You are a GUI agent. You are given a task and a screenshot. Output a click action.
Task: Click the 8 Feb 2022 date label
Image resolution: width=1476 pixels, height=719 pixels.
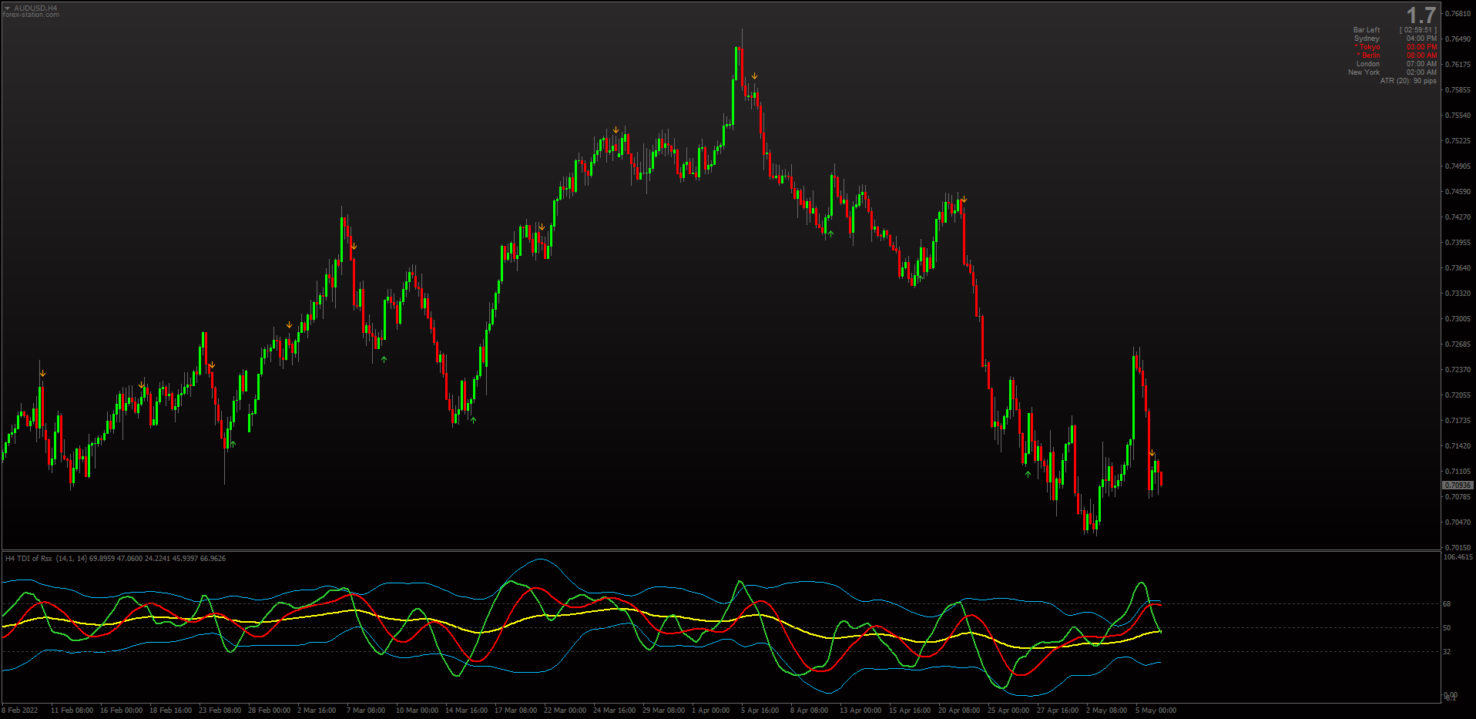(x=20, y=711)
